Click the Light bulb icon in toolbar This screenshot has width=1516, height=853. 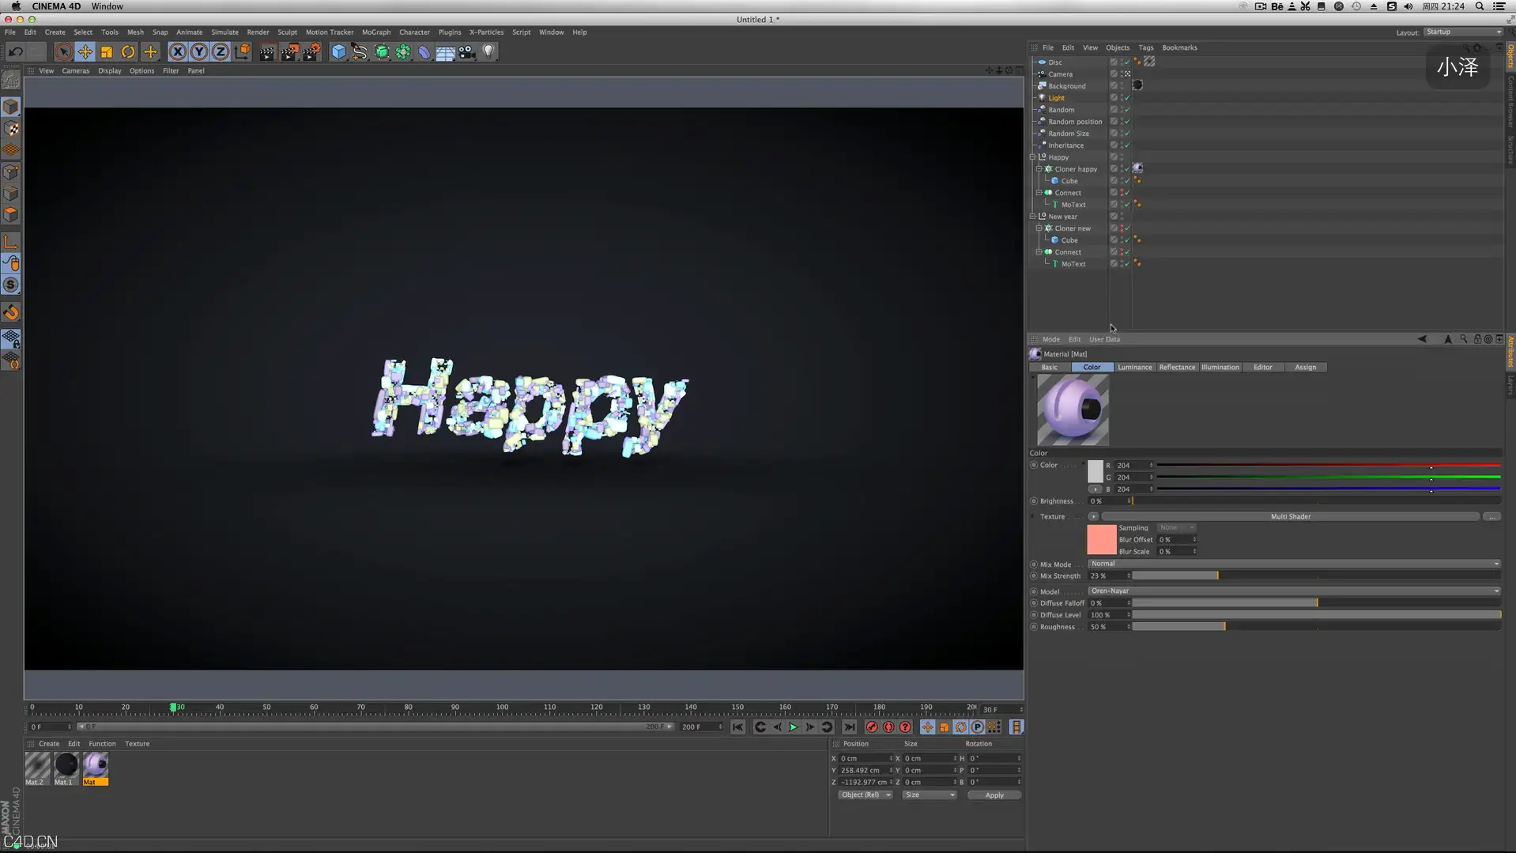pos(488,52)
